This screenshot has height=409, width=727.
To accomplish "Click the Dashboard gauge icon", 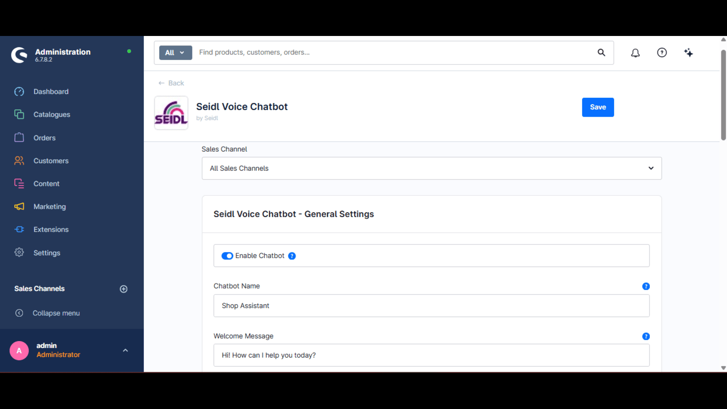I will point(19,92).
